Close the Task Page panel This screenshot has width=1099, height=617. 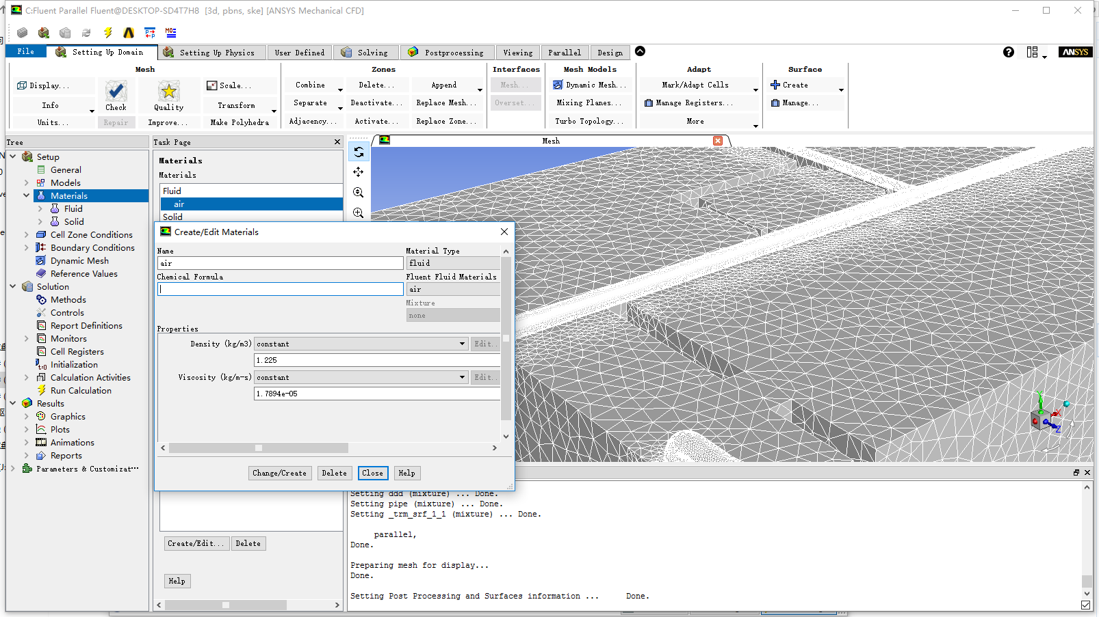coord(337,142)
